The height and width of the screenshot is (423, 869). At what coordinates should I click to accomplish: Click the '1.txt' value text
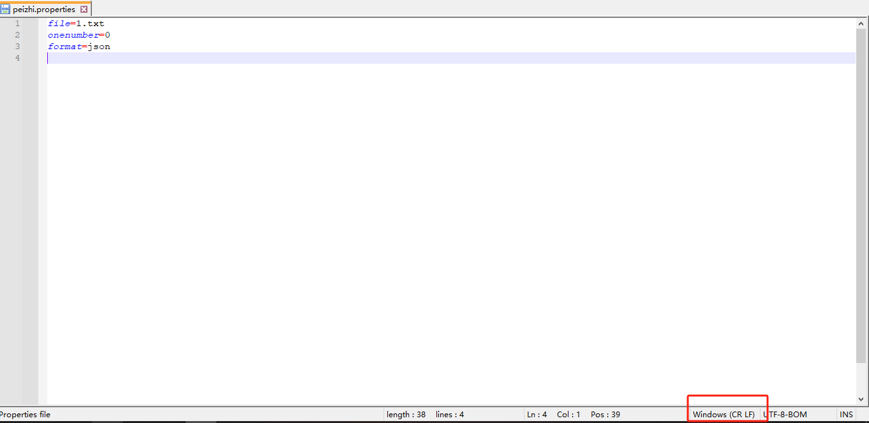click(90, 24)
